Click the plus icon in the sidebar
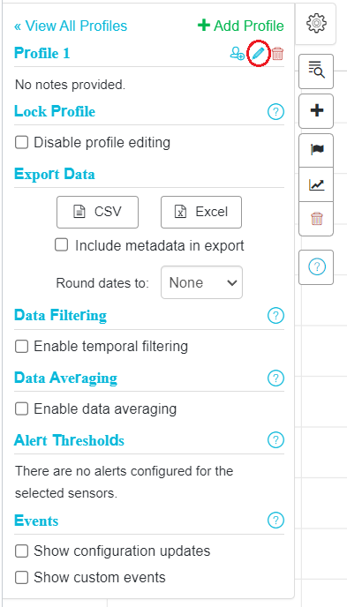Screen dimensions: 347x607 (x=316, y=110)
